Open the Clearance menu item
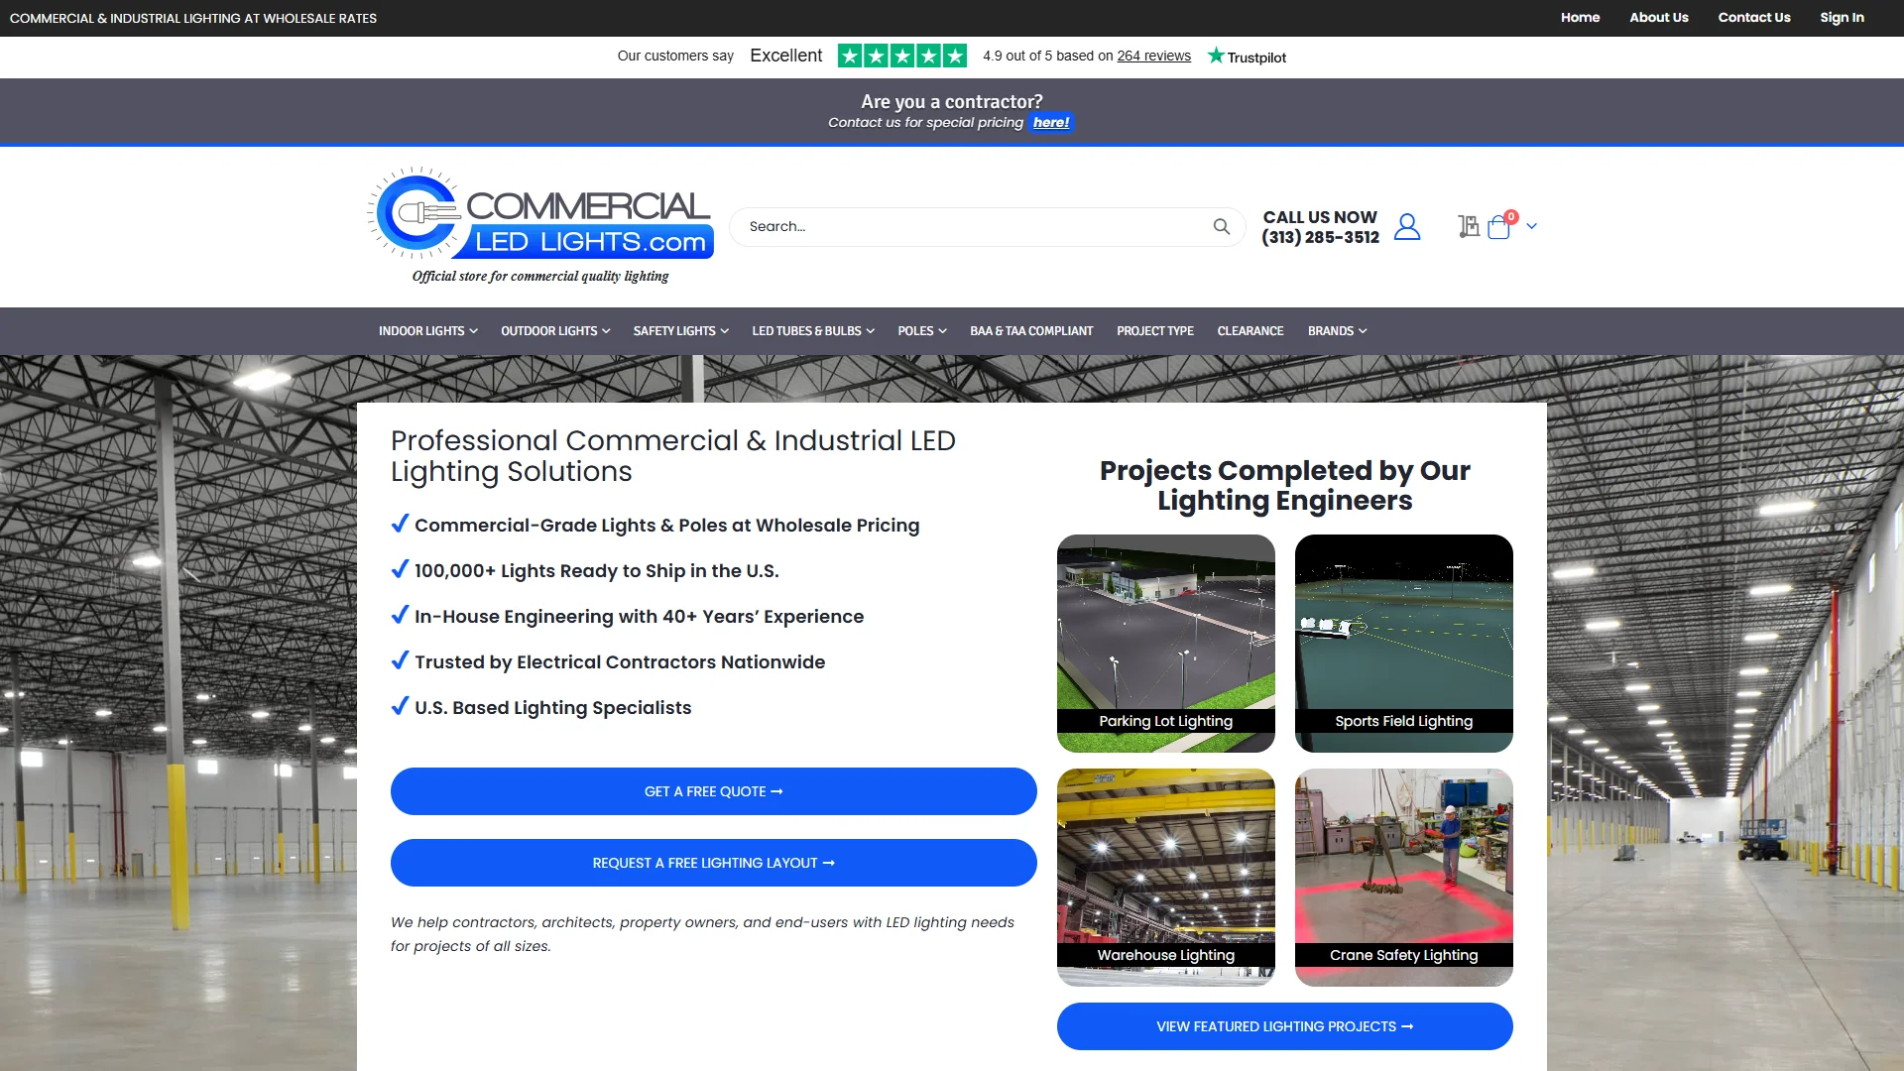The image size is (1904, 1071). click(1250, 331)
